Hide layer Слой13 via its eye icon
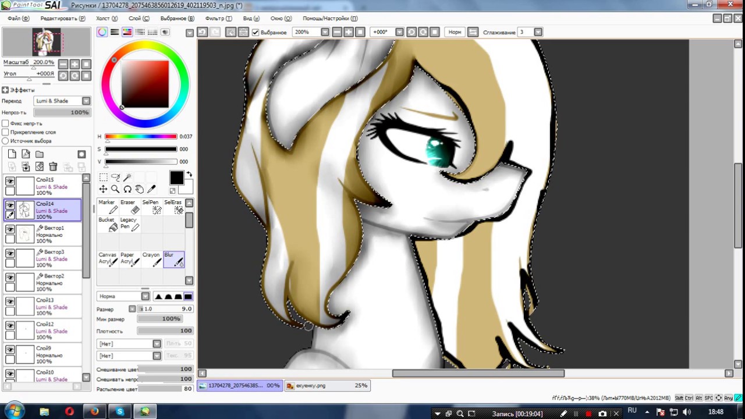This screenshot has width=745, height=419. (10, 301)
